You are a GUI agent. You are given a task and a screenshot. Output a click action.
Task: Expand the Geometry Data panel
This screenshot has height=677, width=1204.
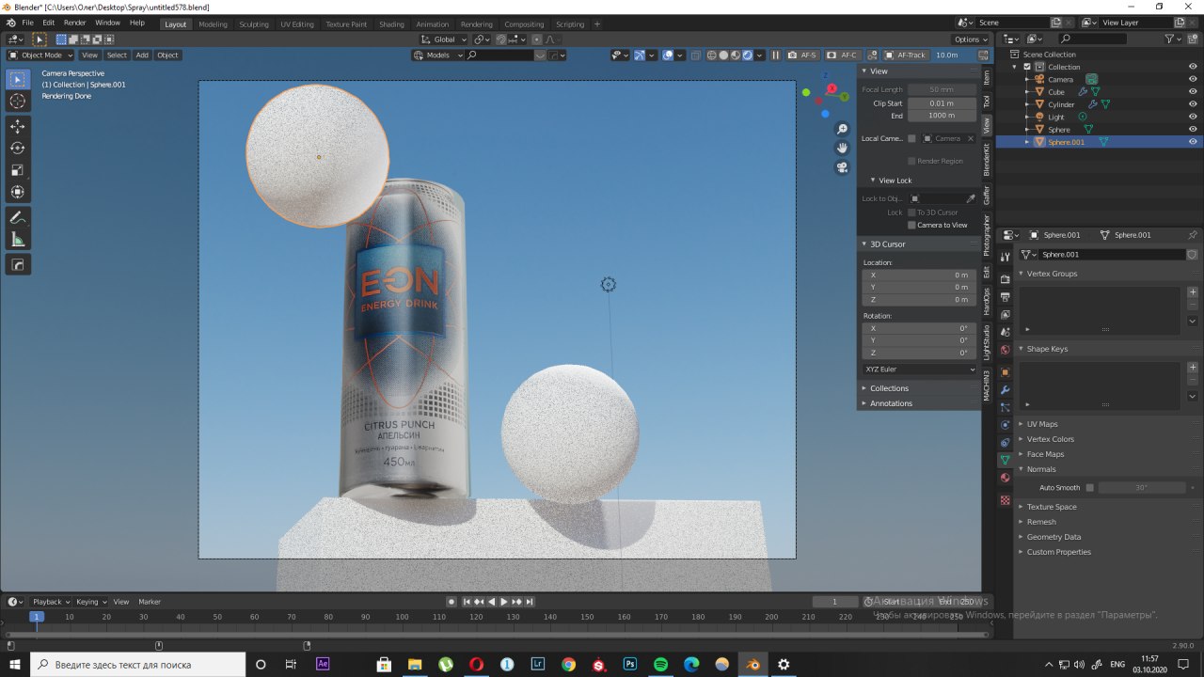(x=1053, y=537)
